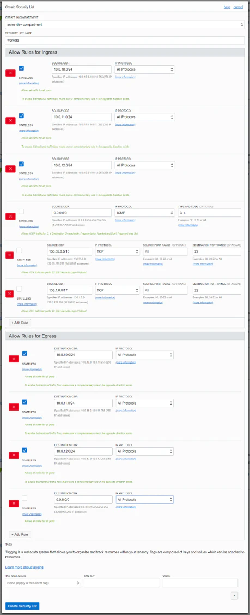This screenshot has height=615, width=250.
Task: Remove ingress rule for source 10.0.12.0/24
Action: coord(10,169)
